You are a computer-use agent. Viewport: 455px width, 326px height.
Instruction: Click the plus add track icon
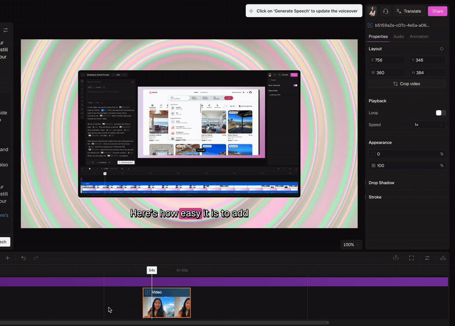[8, 258]
